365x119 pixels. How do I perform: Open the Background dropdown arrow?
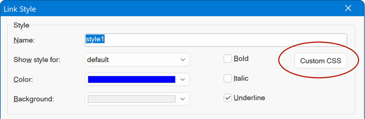[x=183, y=99]
